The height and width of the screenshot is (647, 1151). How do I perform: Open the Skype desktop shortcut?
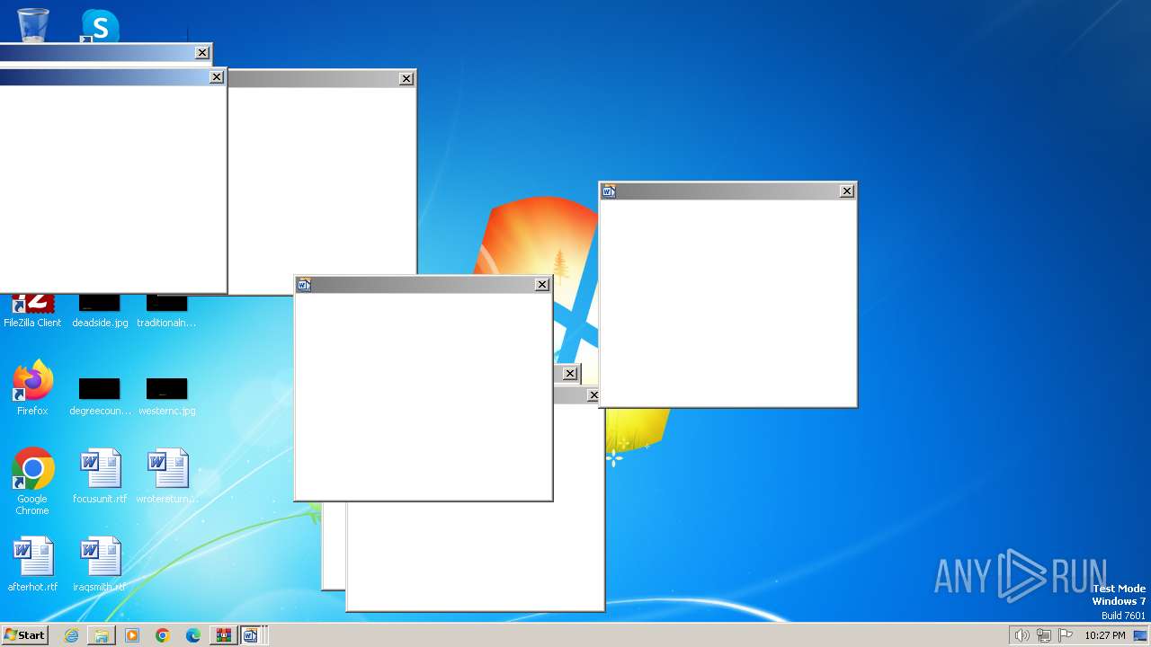click(100, 25)
